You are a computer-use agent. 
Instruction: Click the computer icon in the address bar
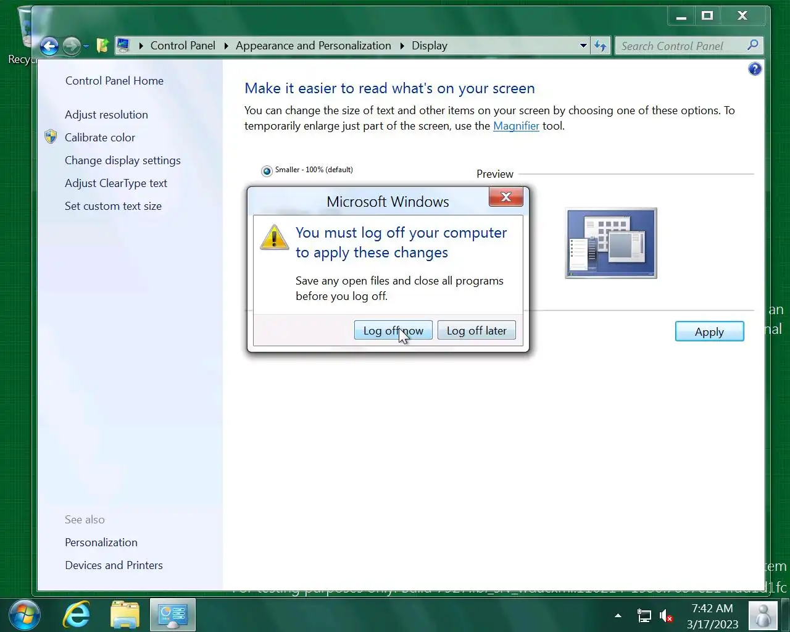[x=123, y=45]
